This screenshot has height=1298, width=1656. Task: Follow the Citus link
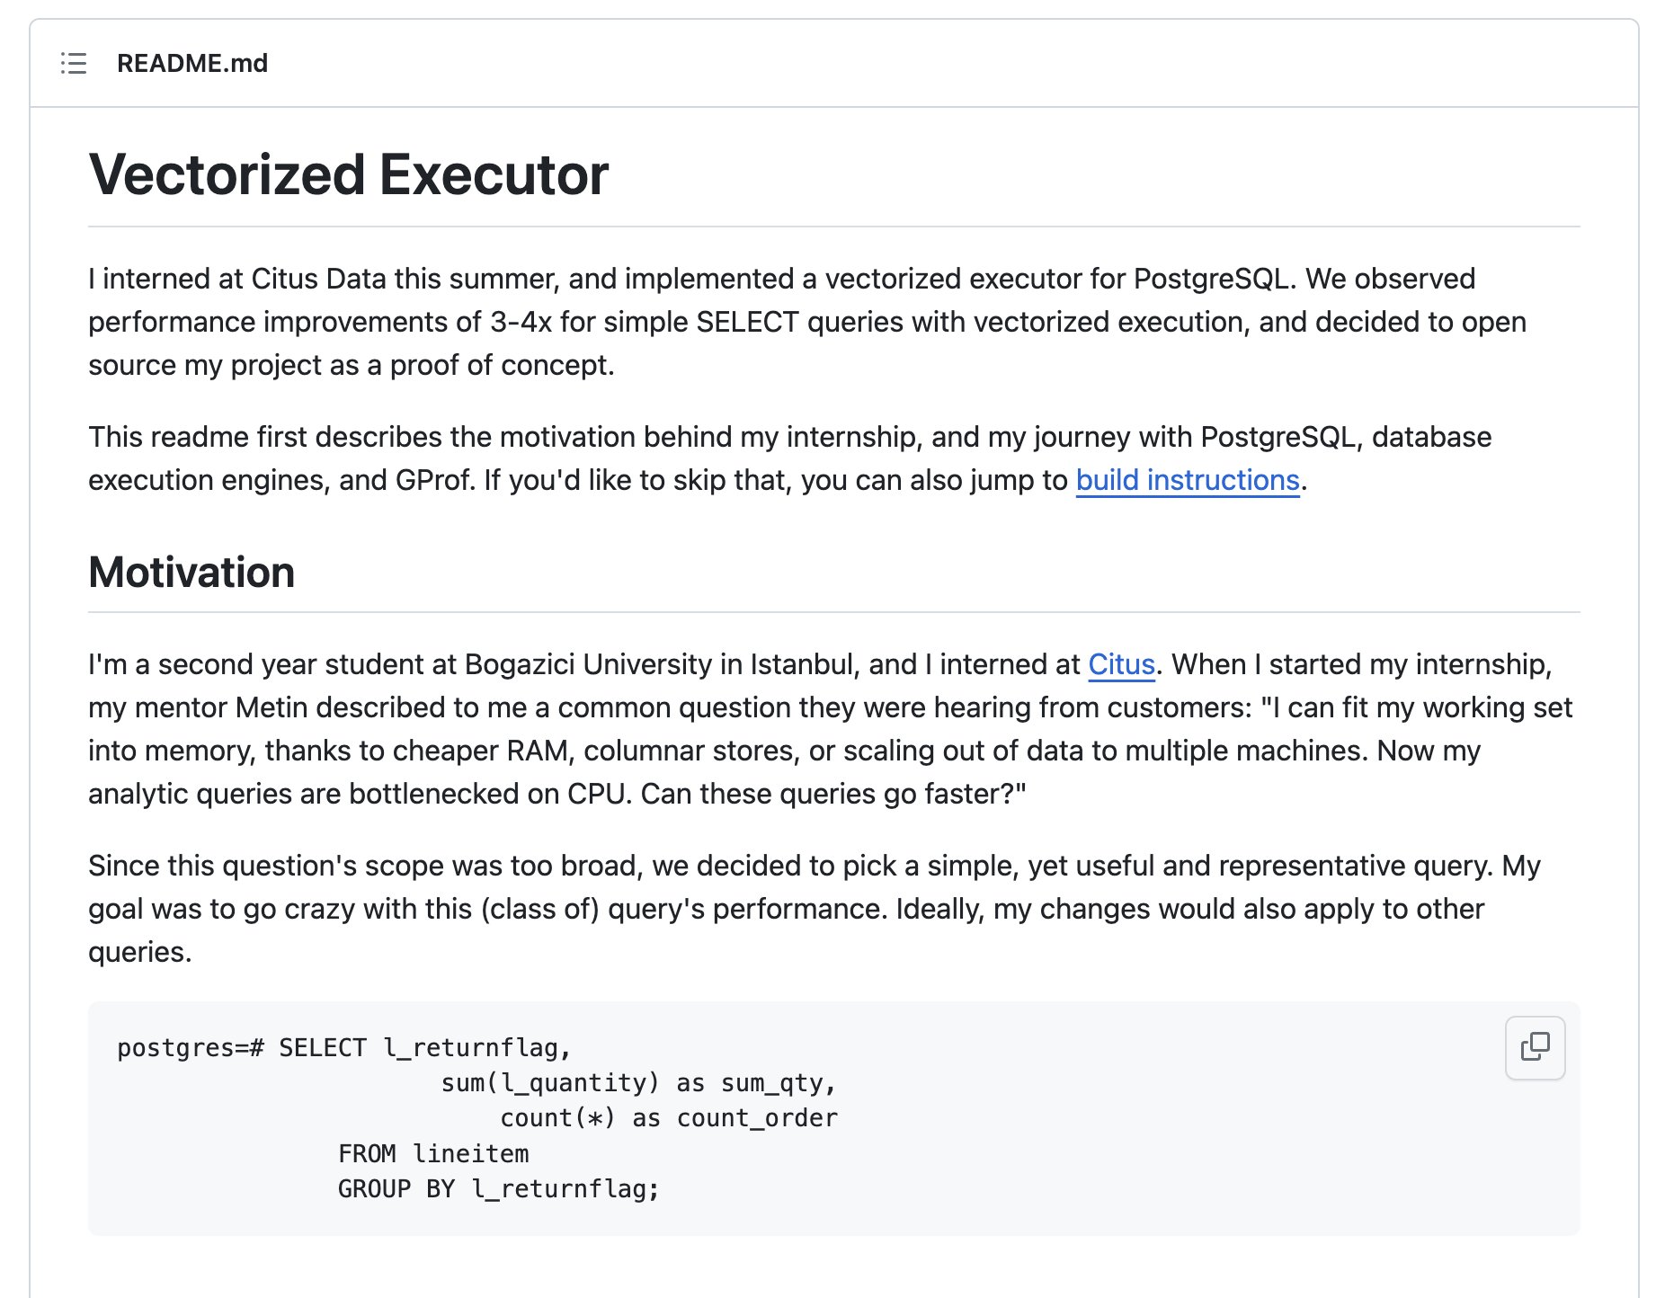[1121, 664]
